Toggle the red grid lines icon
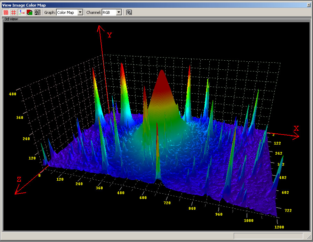313x242 pixels. click(14, 12)
